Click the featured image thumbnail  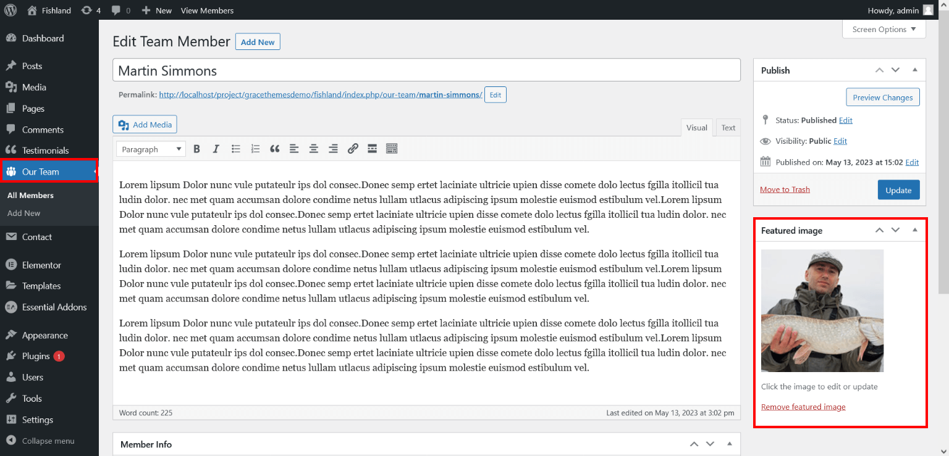point(822,311)
